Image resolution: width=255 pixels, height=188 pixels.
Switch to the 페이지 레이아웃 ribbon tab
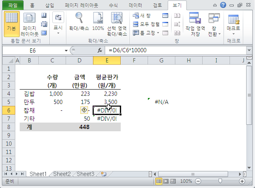point(81,6)
